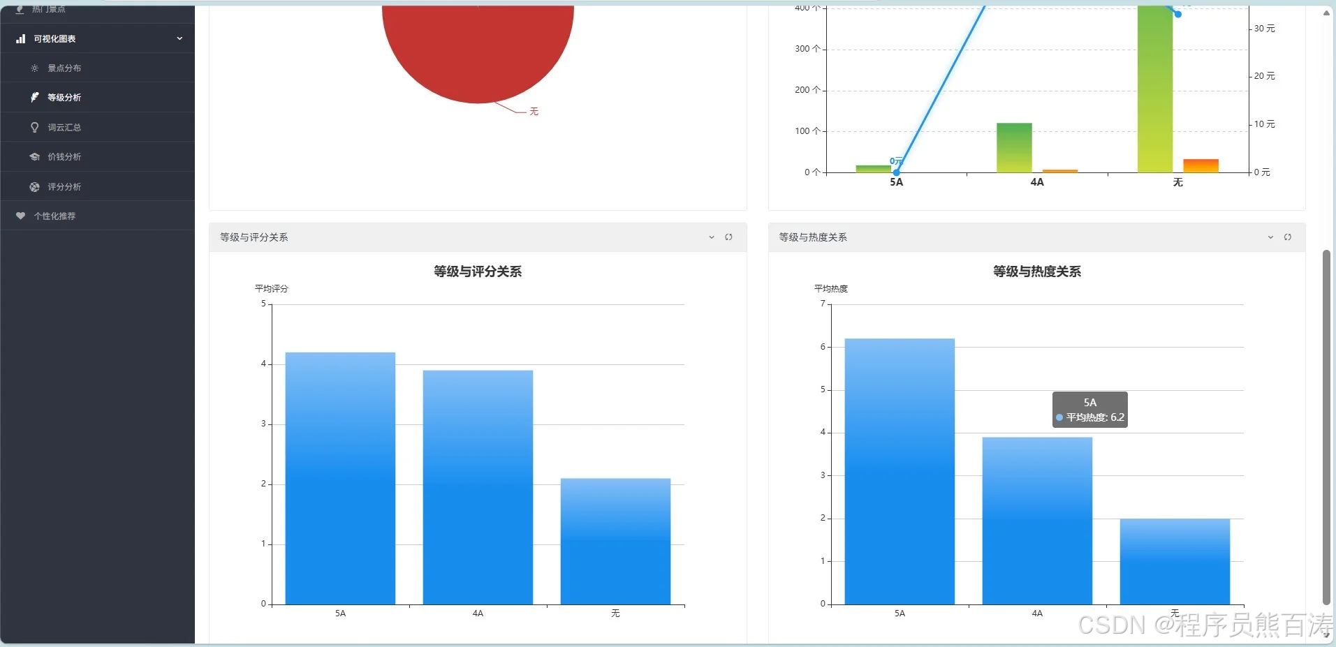Screen dimensions: 1336x647
Task: Click the green 4A bar in top chart
Action: [1014, 147]
